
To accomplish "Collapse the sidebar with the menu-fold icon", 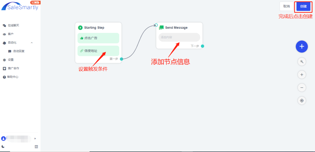I will coord(36,146).
